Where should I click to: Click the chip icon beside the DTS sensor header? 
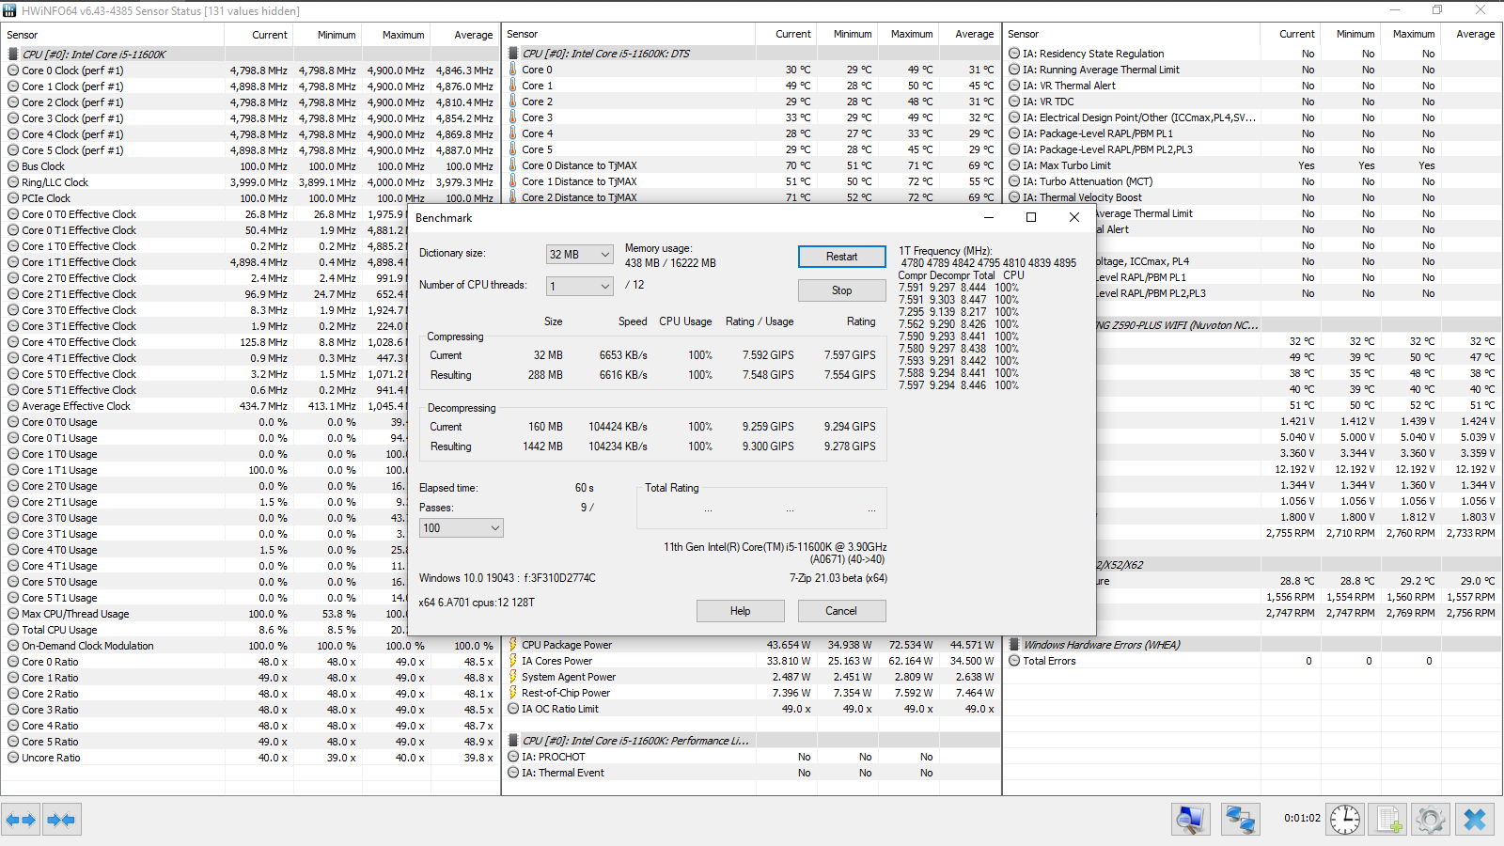(x=513, y=54)
